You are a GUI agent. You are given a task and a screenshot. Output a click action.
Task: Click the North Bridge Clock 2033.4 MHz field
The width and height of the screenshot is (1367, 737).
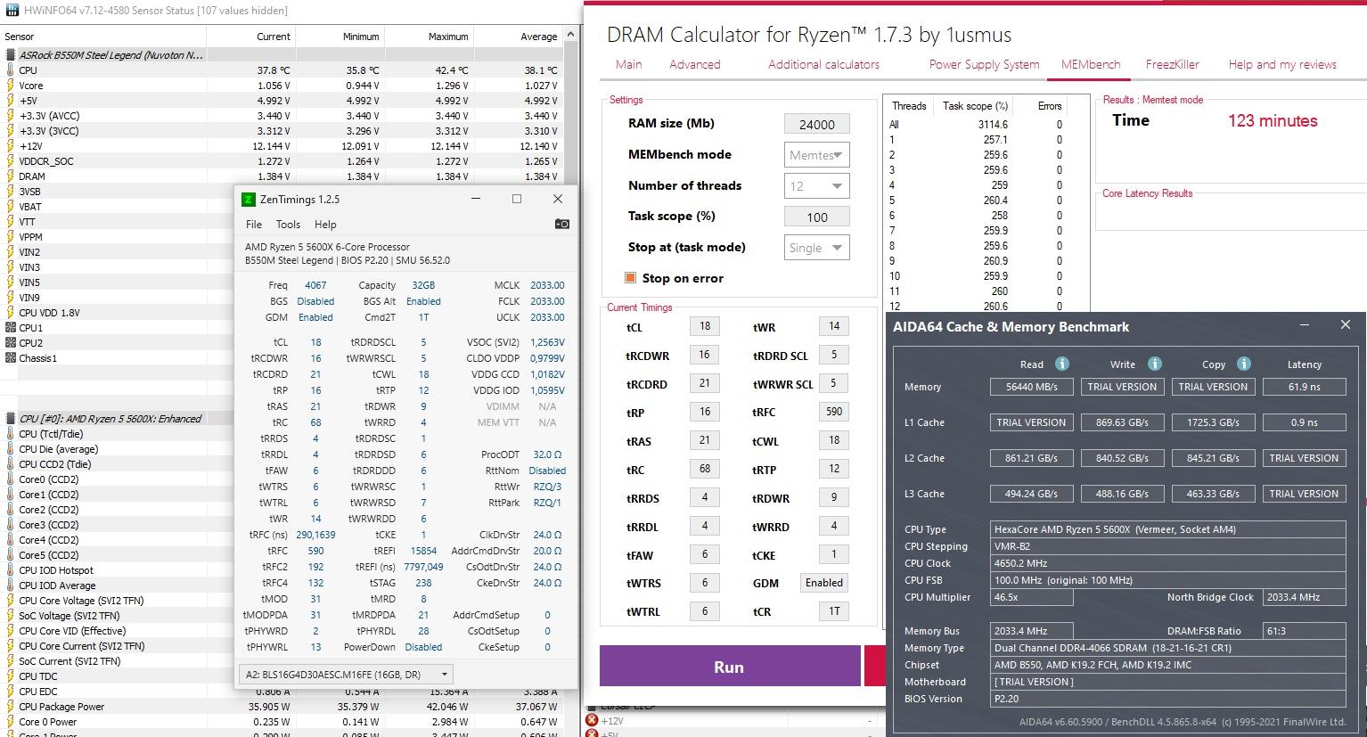[1304, 597]
